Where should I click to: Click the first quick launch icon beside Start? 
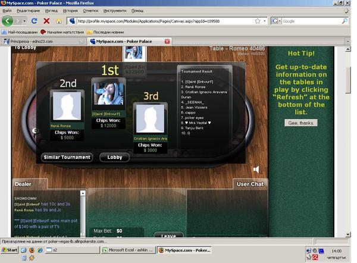[24, 250]
